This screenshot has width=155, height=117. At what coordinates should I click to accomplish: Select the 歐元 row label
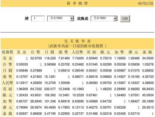(x=7, y=95)
